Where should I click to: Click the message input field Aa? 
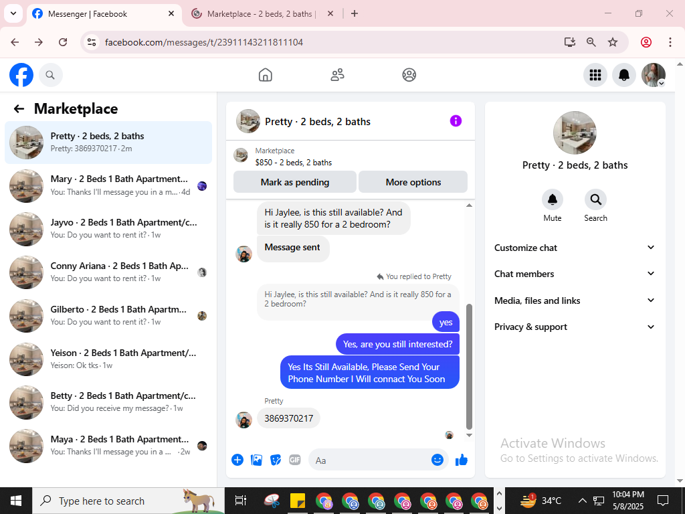pyautogui.click(x=369, y=460)
